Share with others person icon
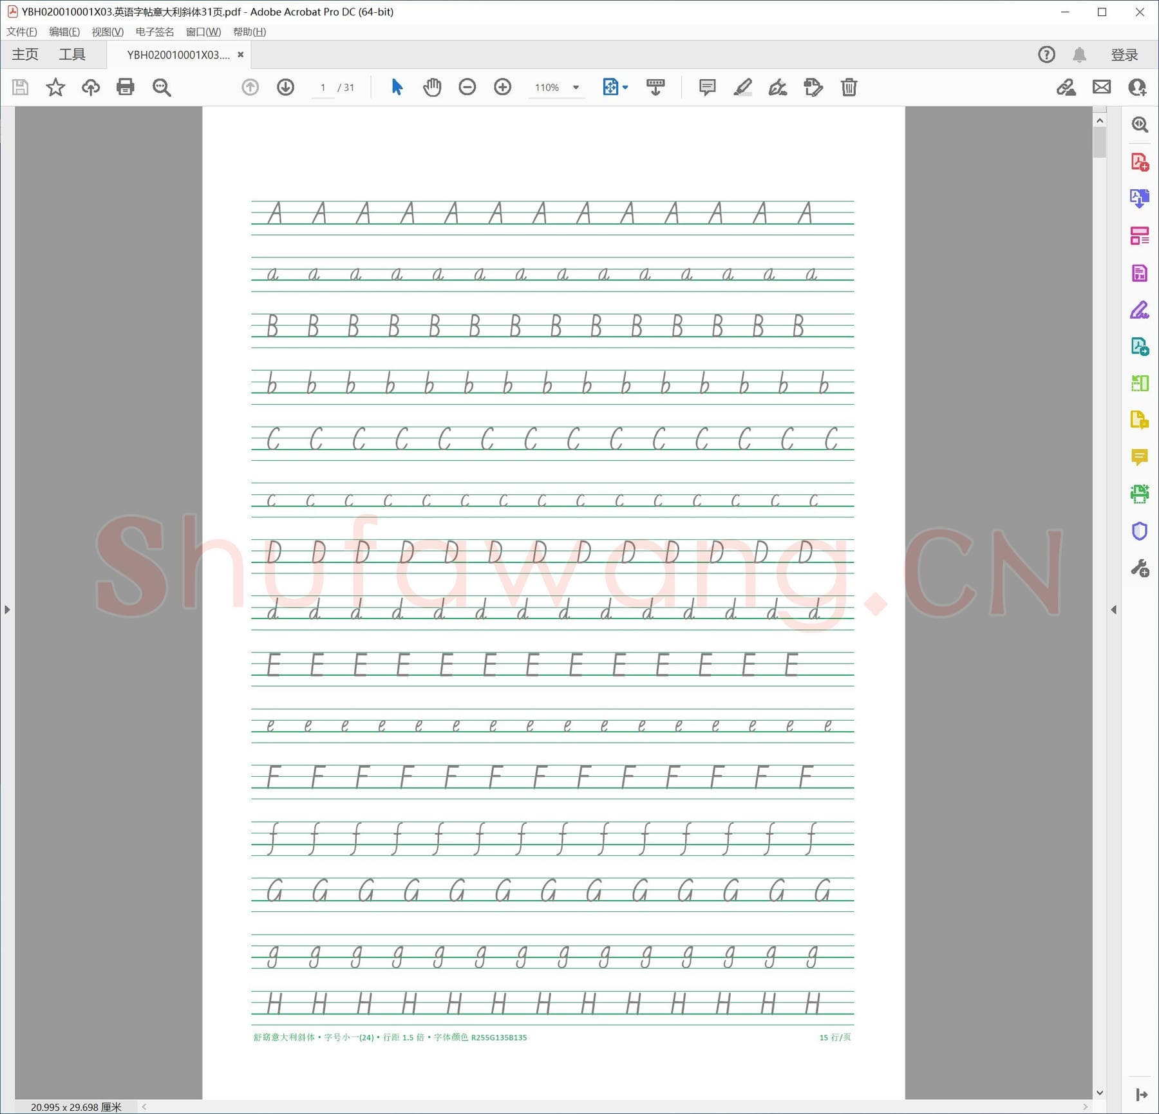This screenshot has width=1159, height=1114. (1137, 87)
